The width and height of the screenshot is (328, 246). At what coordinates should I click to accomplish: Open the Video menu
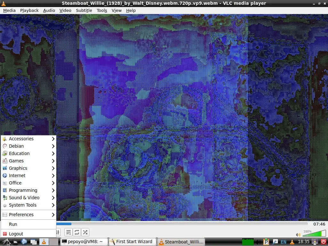(x=65, y=11)
